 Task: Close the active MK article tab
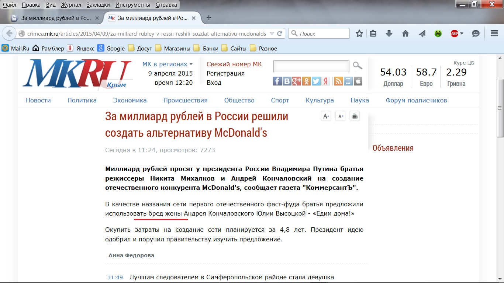pos(194,18)
